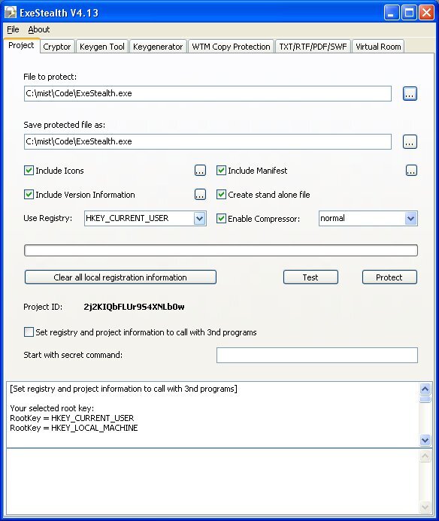
Task: Click the Save protected file as field
Action: click(x=207, y=142)
